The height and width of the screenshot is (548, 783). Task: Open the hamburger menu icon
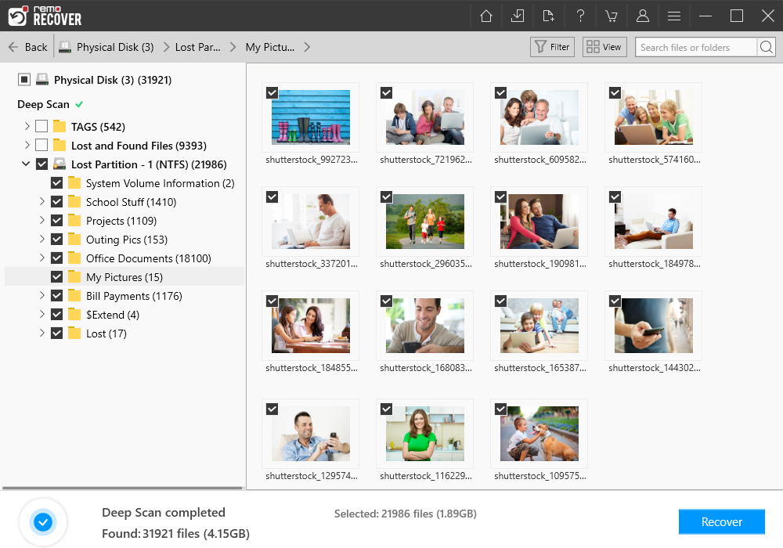coord(673,16)
